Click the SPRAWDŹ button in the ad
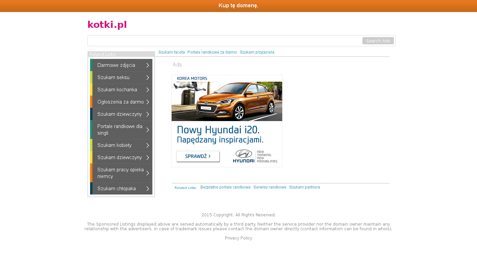 (198, 156)
